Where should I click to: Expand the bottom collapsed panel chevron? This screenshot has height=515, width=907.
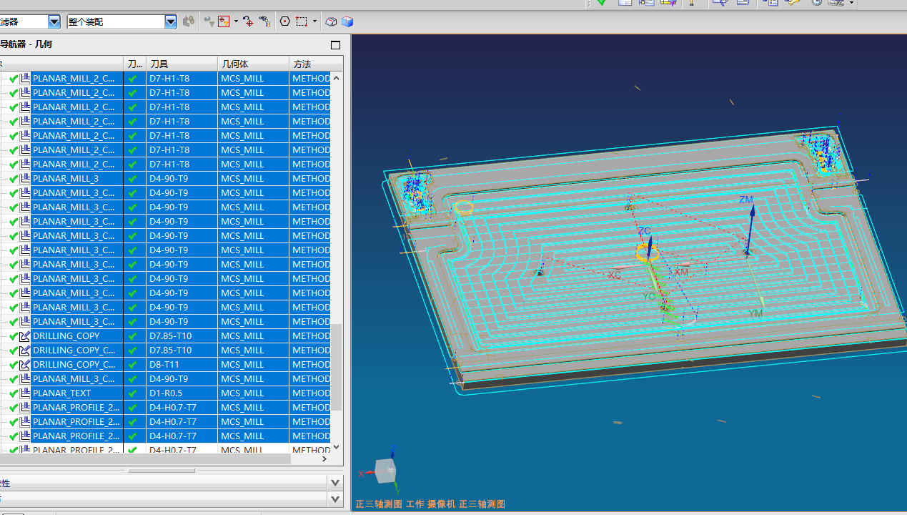[x=336, y=499]
